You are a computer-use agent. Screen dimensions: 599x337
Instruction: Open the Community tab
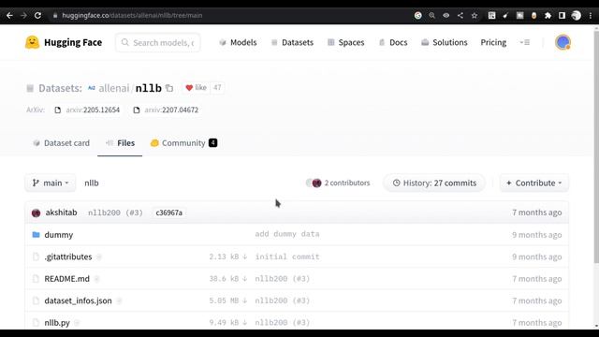coord(184,143)
